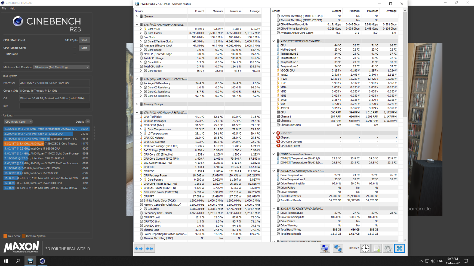474x266 pixels.
Task: Open the taskbar search icon
Action: [x=18, y=261]
